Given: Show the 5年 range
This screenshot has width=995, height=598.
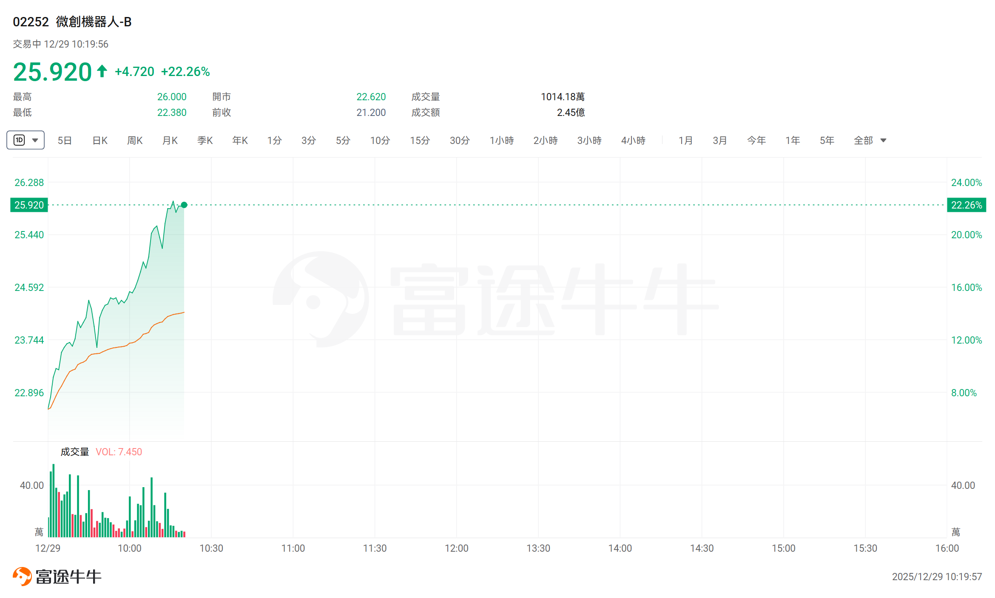Looking at the screenshot, I should (x=827, y=141).
